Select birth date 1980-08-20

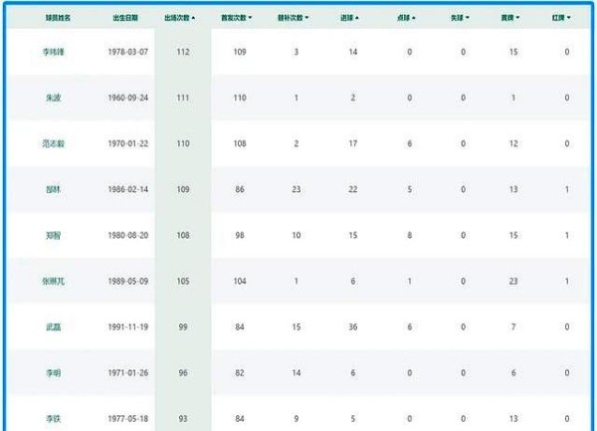click(x=128, y=235)
